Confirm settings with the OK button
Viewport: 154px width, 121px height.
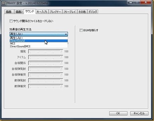pos(118,113)
